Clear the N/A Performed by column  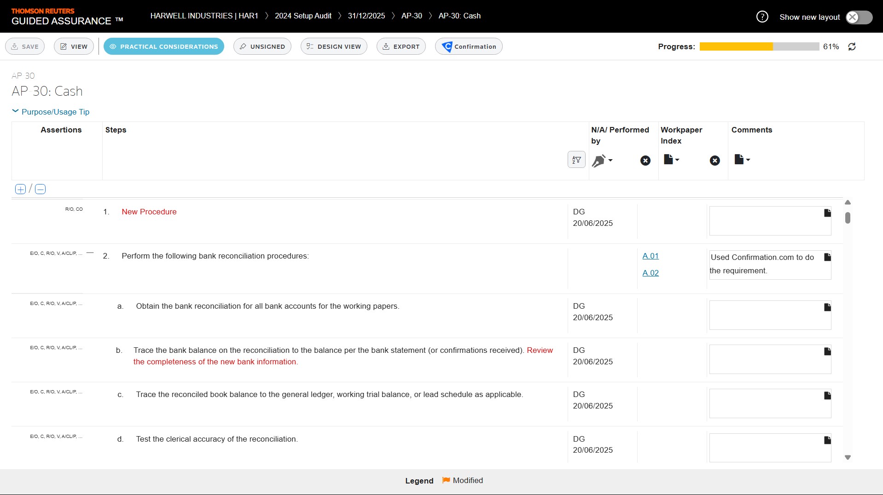point(645,161)
